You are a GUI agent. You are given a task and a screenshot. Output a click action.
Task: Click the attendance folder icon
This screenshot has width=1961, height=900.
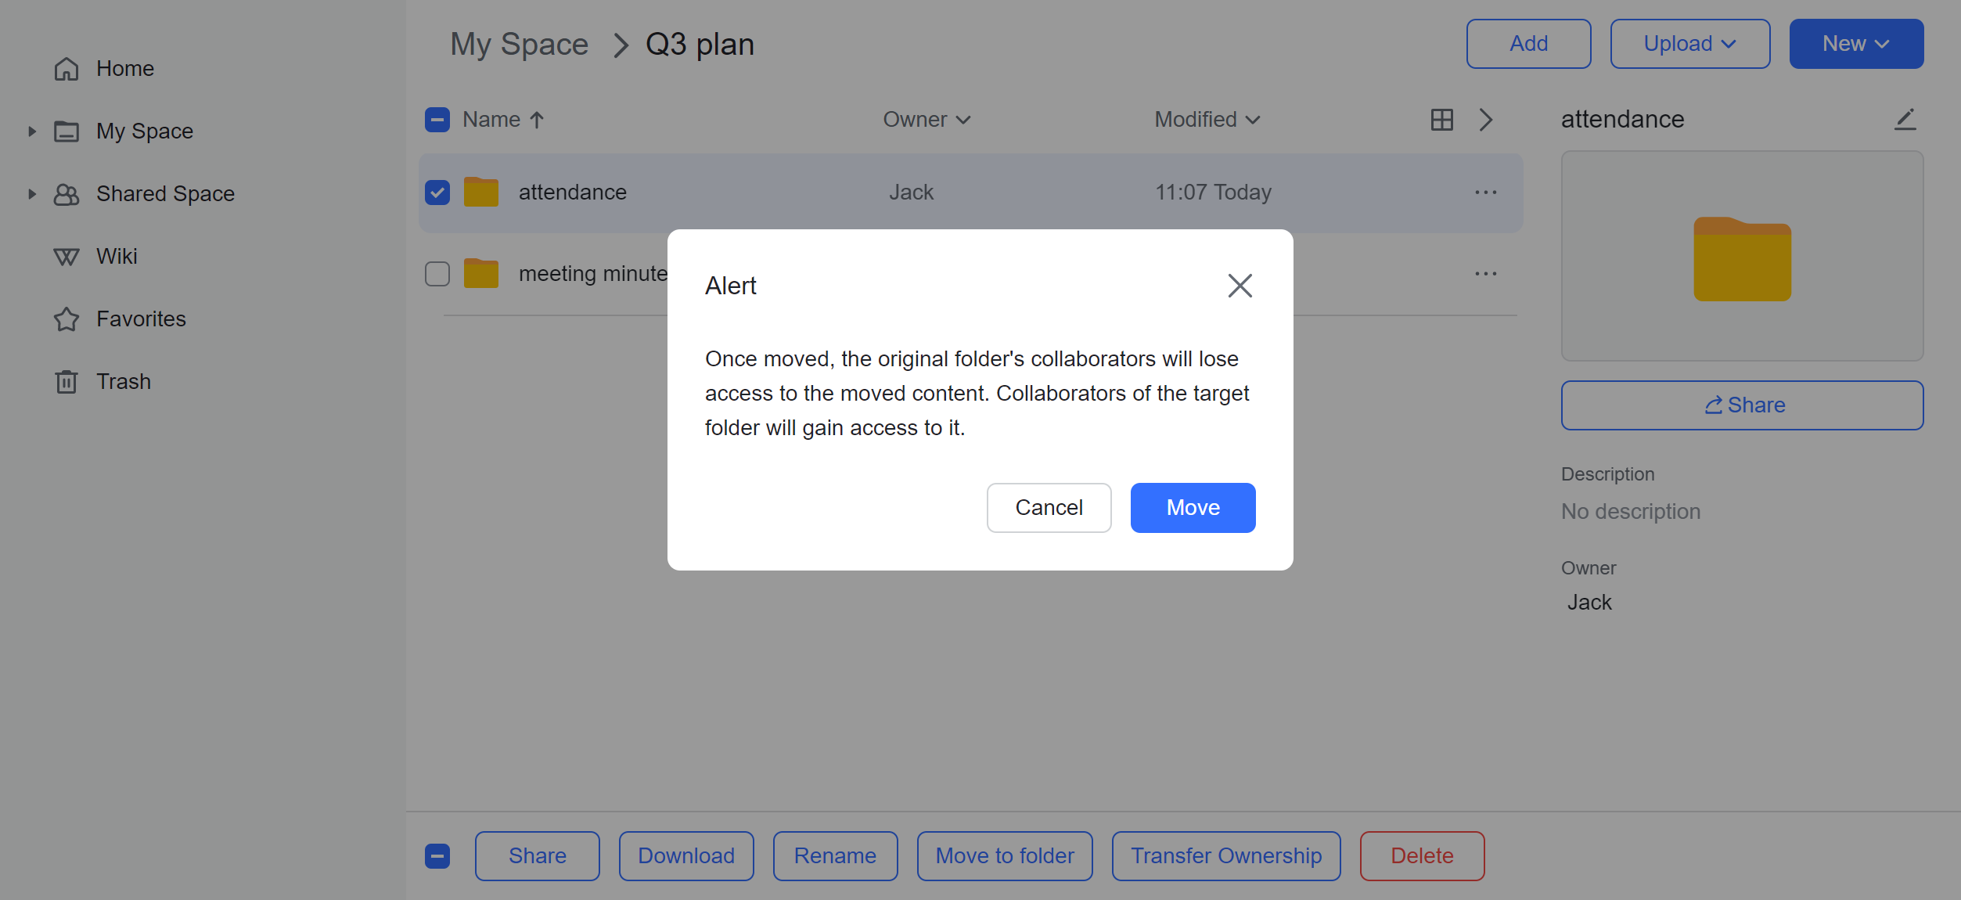tap(480, 193)
